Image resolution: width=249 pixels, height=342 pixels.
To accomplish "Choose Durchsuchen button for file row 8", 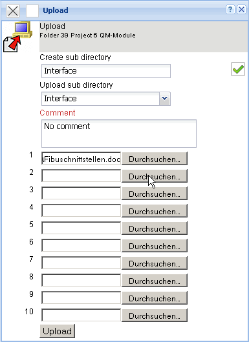I will [x=155, y=281].
